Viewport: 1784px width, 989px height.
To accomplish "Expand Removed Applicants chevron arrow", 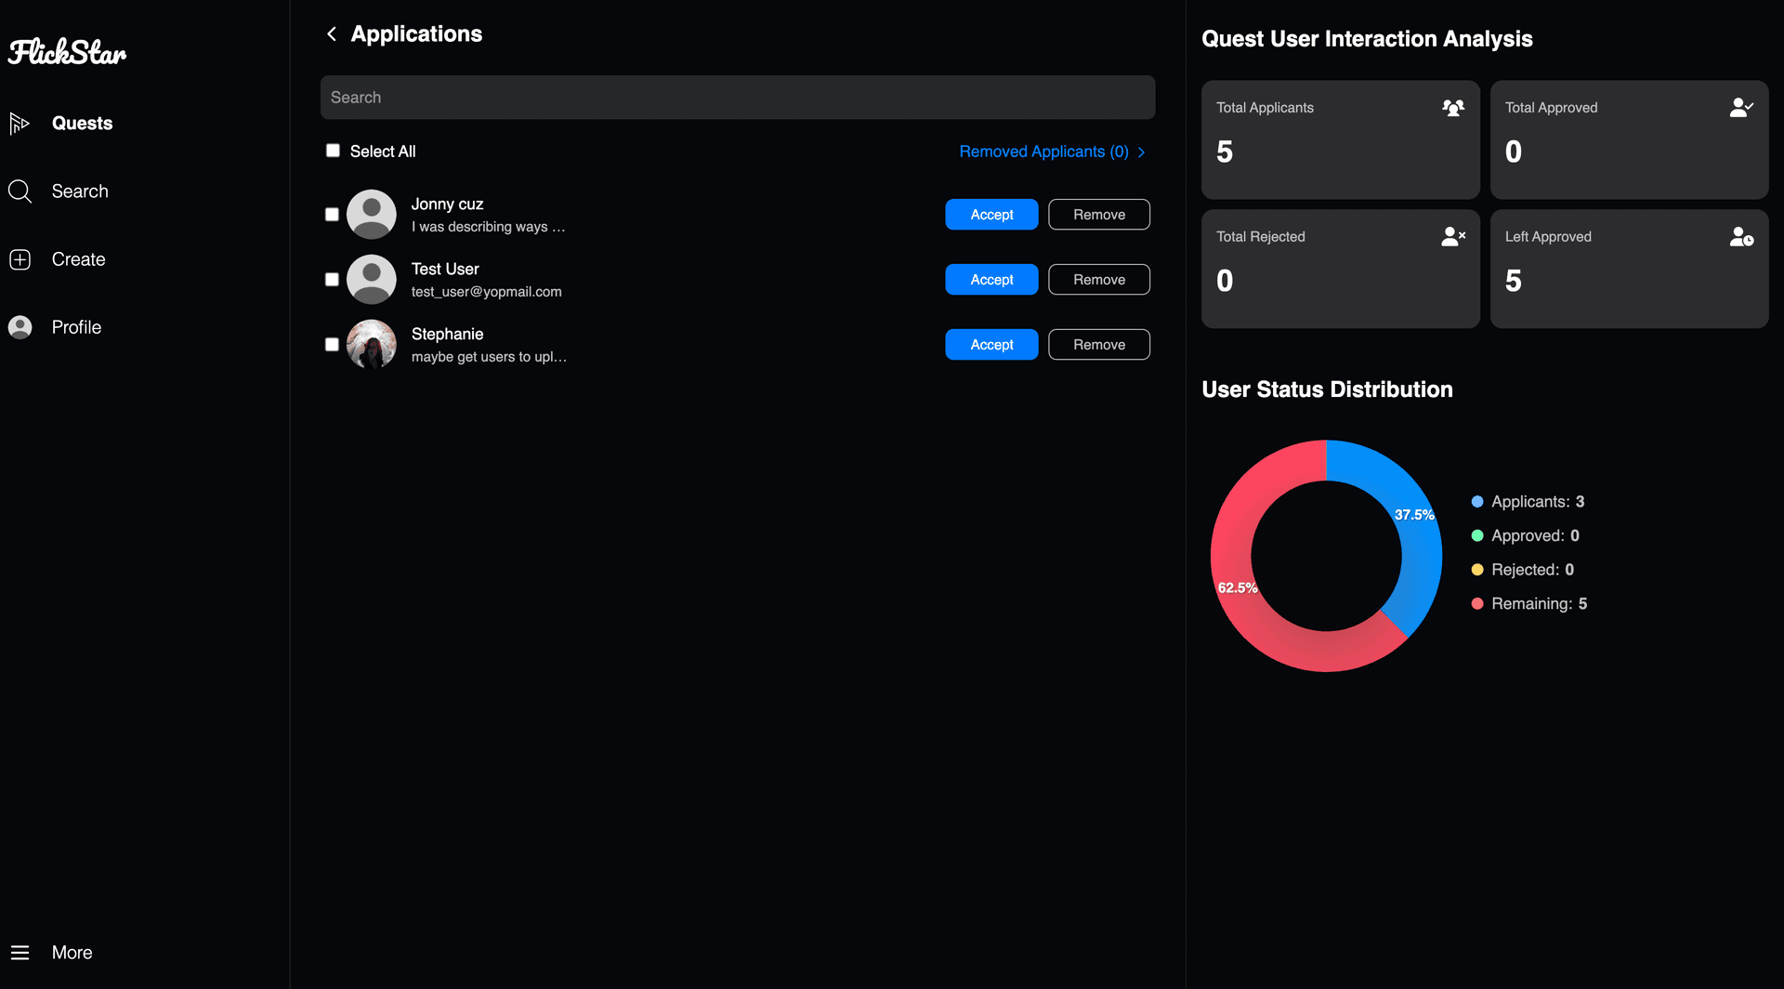I will point(1142,152).
